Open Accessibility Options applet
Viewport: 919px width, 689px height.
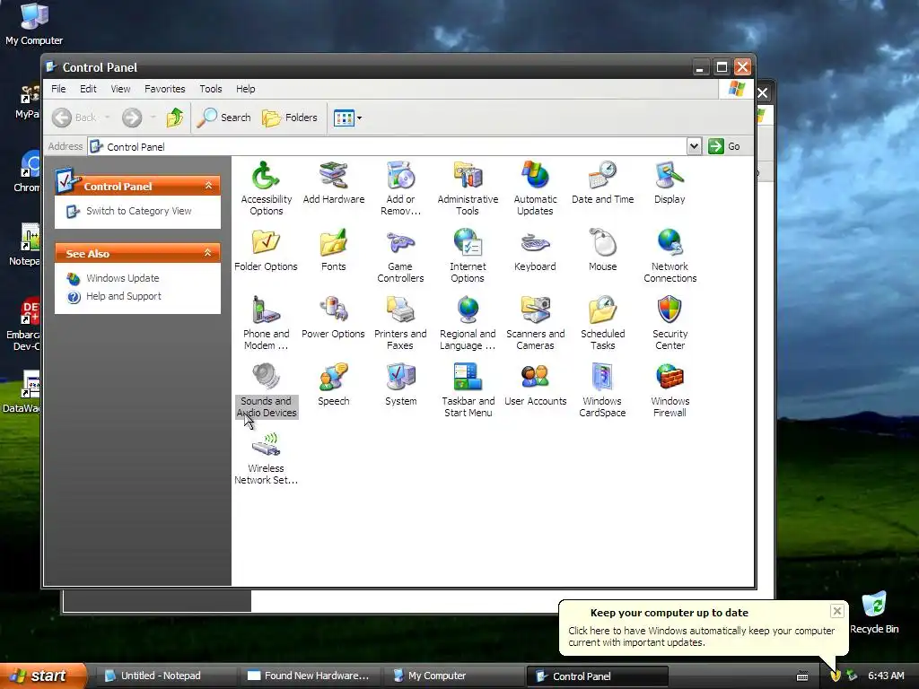coord(266,188)
